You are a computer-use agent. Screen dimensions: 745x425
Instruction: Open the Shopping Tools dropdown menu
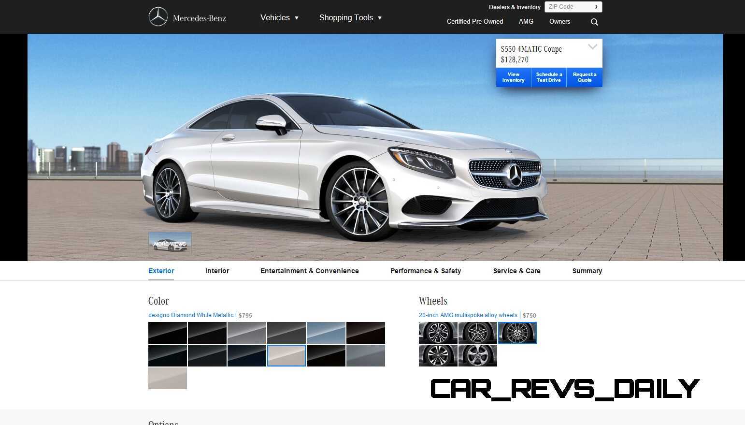(350, 17)
